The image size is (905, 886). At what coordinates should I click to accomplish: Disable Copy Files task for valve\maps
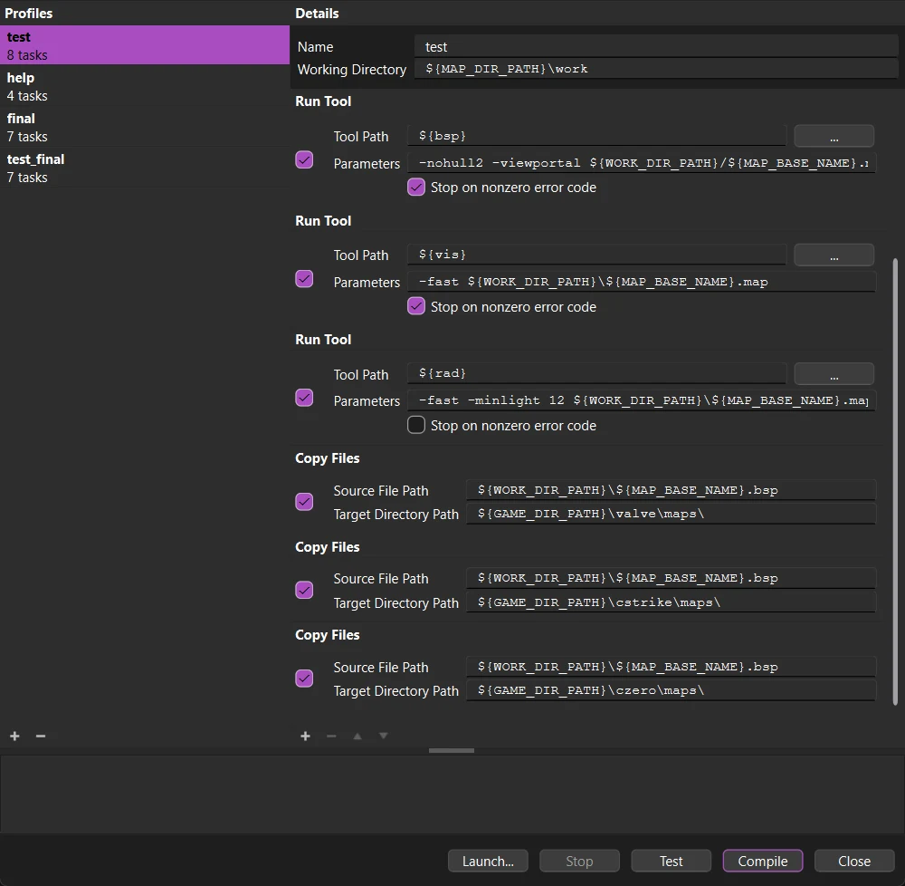coord(304,501)
